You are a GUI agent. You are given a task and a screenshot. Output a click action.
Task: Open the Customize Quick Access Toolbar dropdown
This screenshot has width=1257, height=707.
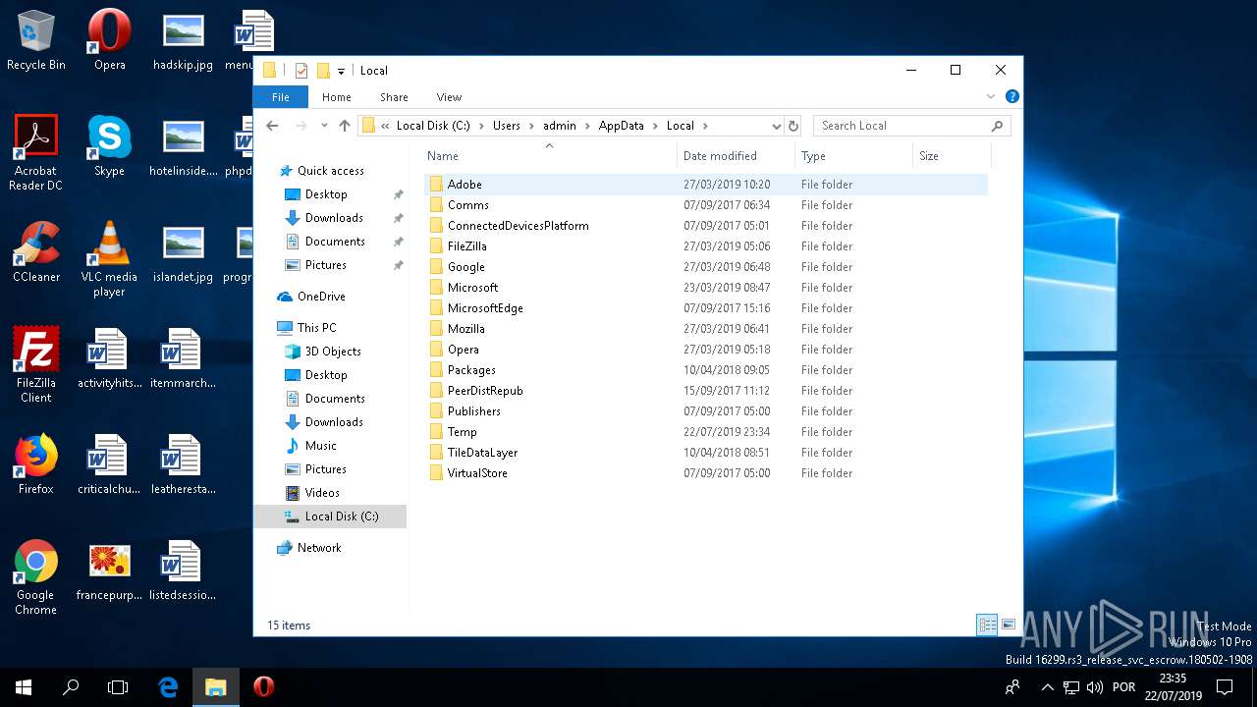[341, 71]
